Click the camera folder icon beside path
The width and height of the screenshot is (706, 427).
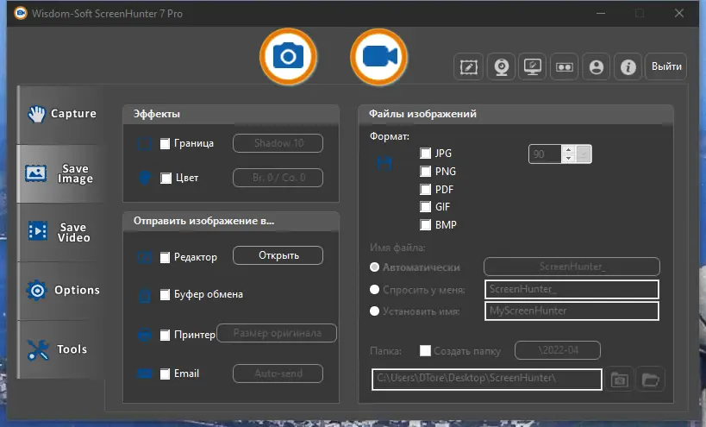tap(620, 380)
